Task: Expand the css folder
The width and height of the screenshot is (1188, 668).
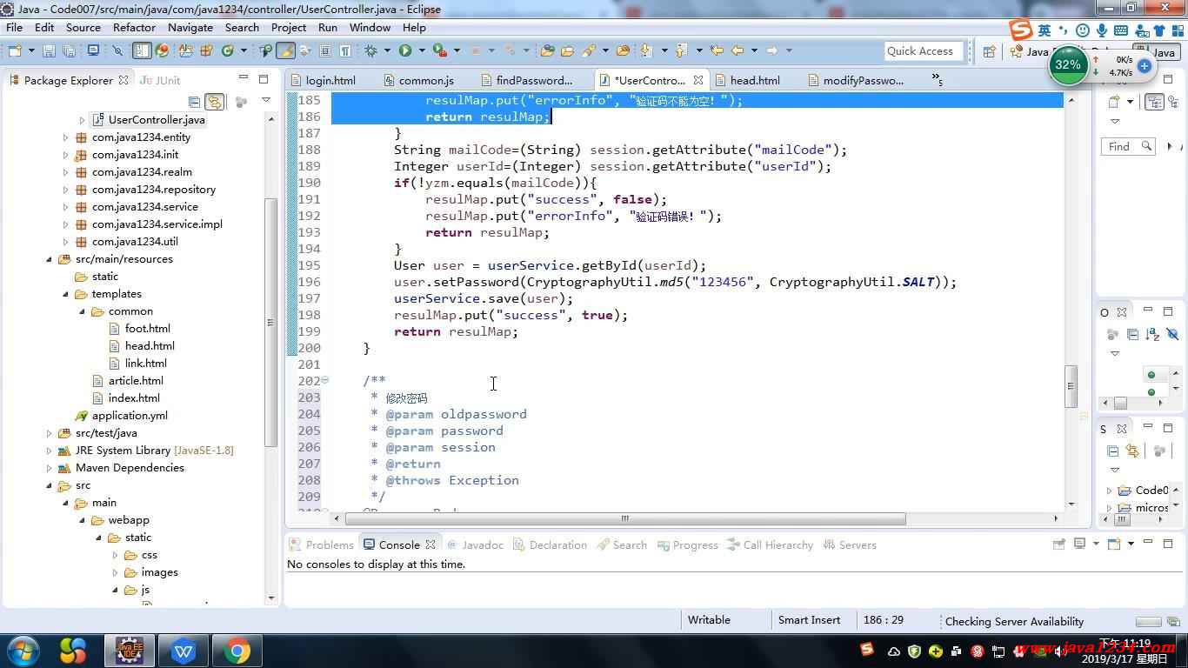Action: (x=115, y=555)
